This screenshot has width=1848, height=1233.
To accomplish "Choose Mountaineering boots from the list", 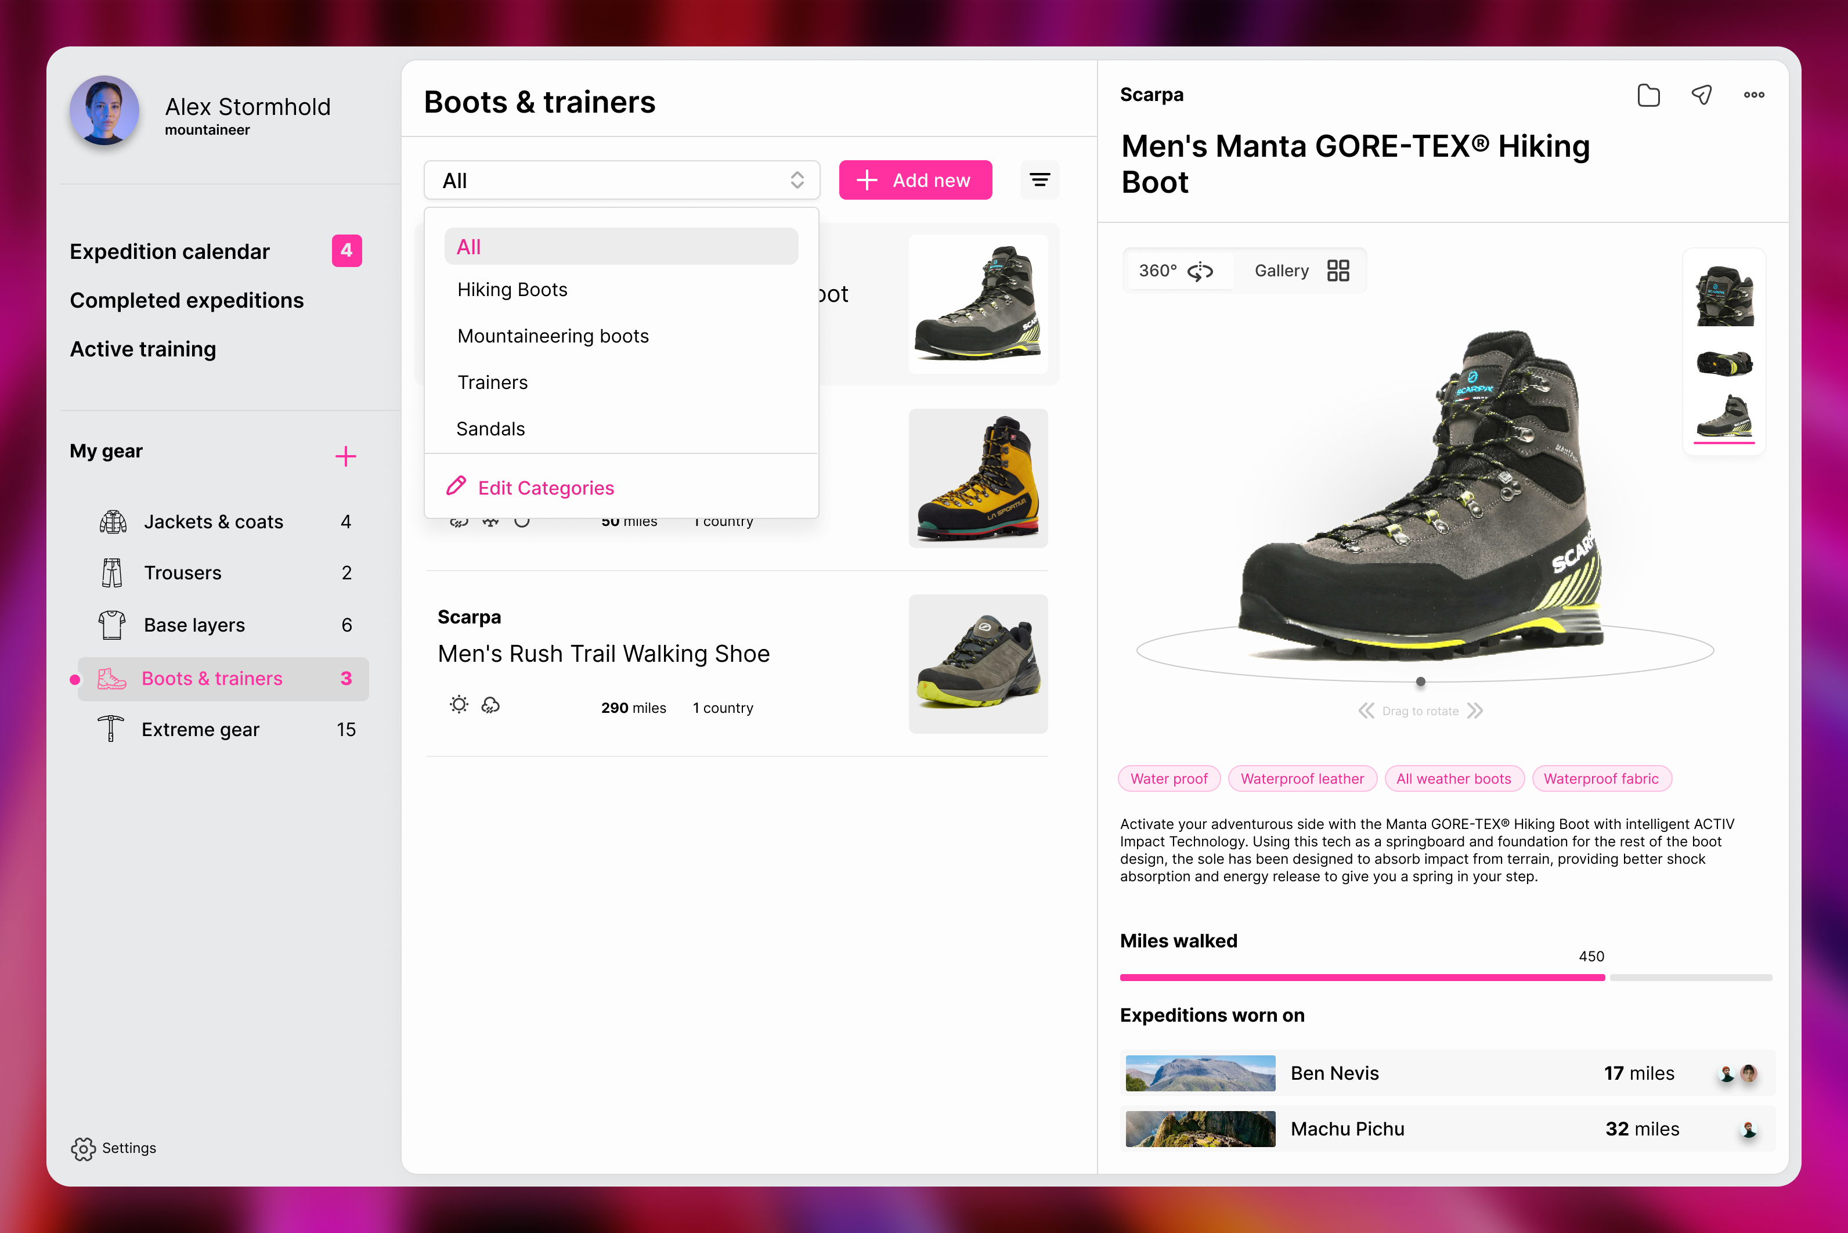I will pyautogui.click(x=553, y=336).
